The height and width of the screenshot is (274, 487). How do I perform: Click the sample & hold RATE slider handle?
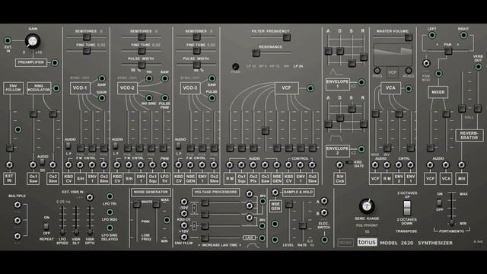point(303,225)
